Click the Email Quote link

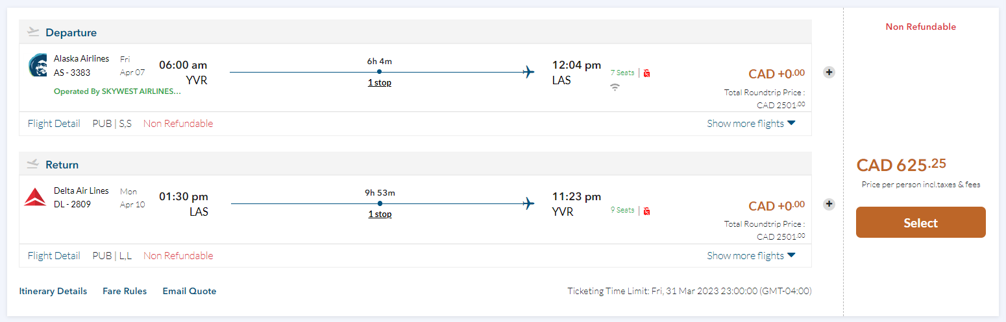click(190, 292)
